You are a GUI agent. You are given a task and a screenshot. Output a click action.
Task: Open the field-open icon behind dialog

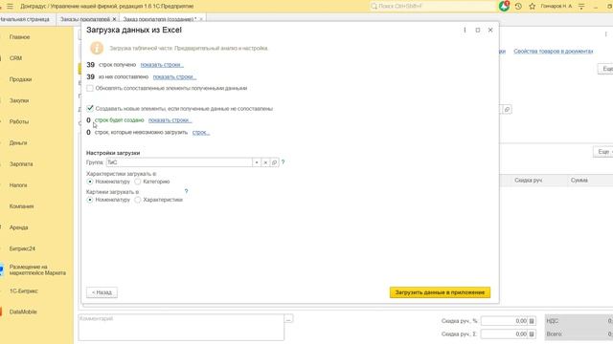[x=507, y=110]
